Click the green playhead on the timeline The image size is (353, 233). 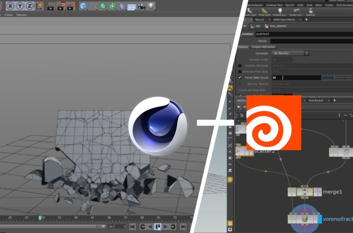click(40, 218)
